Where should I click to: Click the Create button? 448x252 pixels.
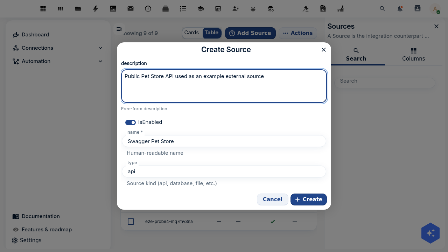click(x=309, y=199)
